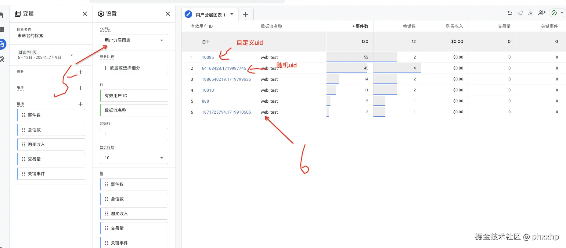The height and width of the screenshot is (248, 566).
Task: Undo the last change
Action: tap(510, 13)
